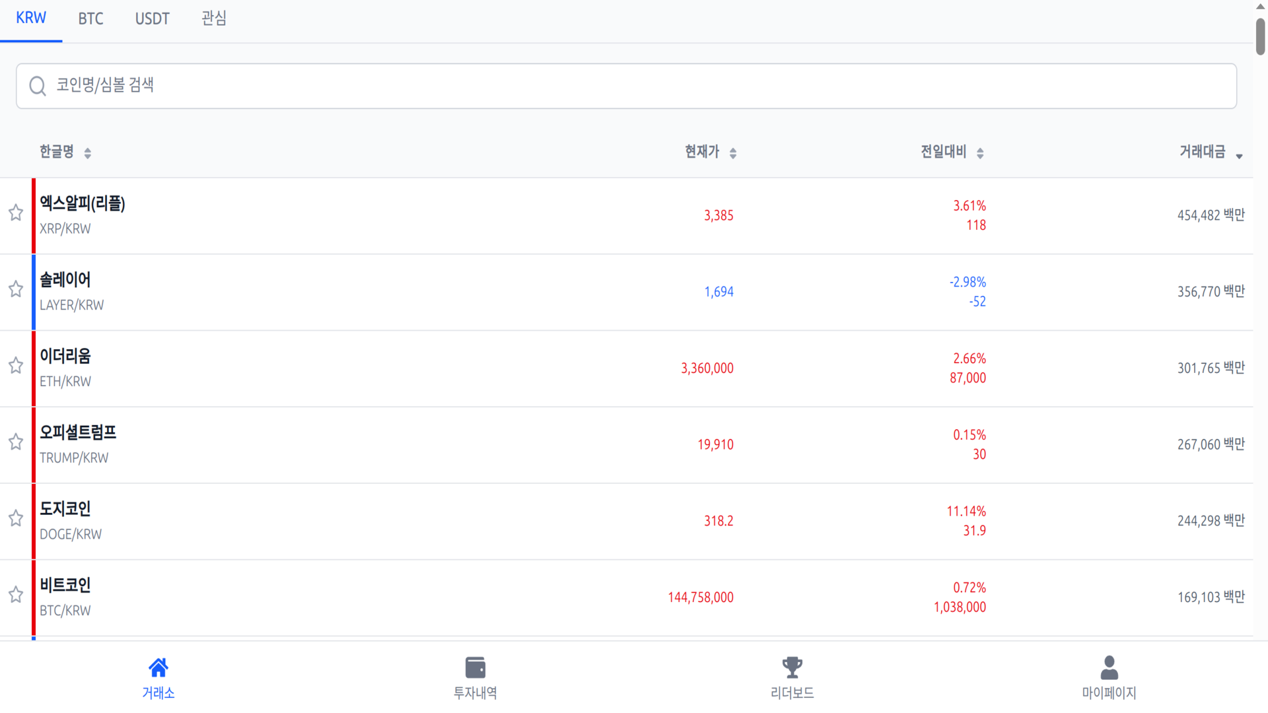1268x713 pixels.
Task: Open the 마이페이지 person icon
Action: point(1109,667)
